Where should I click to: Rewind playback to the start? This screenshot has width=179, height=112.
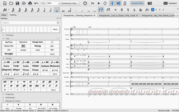coord(92,3)
